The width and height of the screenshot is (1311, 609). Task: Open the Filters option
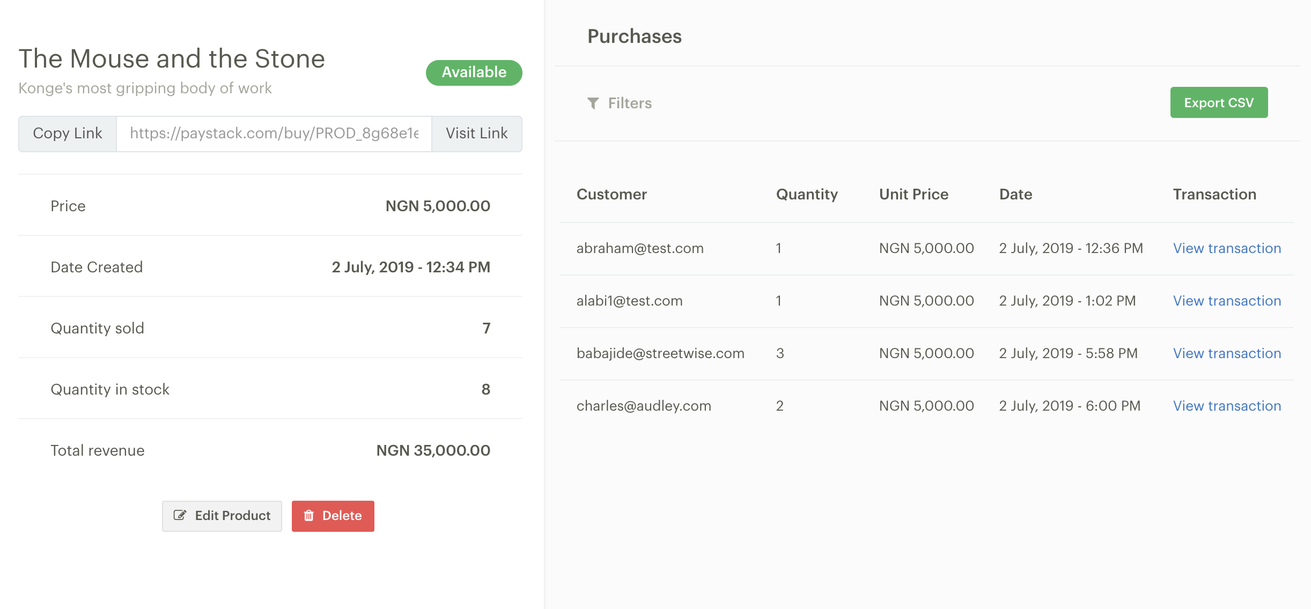point(620,103)
